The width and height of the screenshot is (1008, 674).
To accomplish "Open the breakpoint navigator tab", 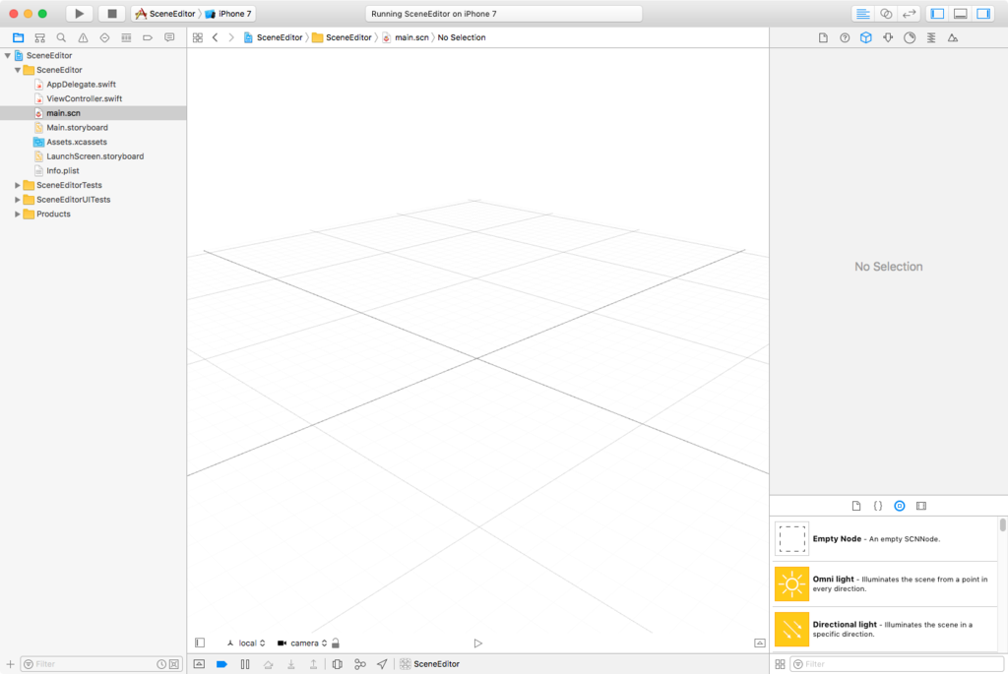I will tap(148, 38).
